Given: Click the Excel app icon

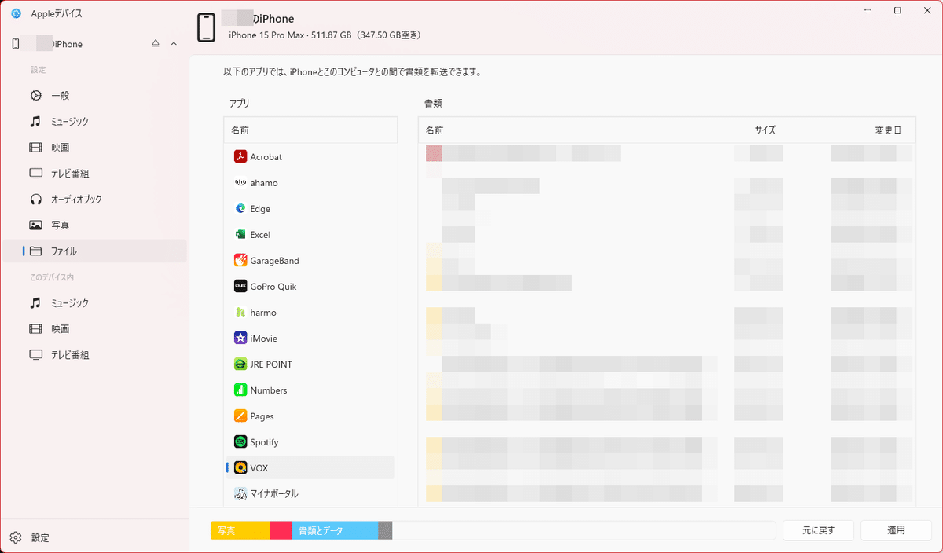Looking at the screenshot, I should (240, 234).
